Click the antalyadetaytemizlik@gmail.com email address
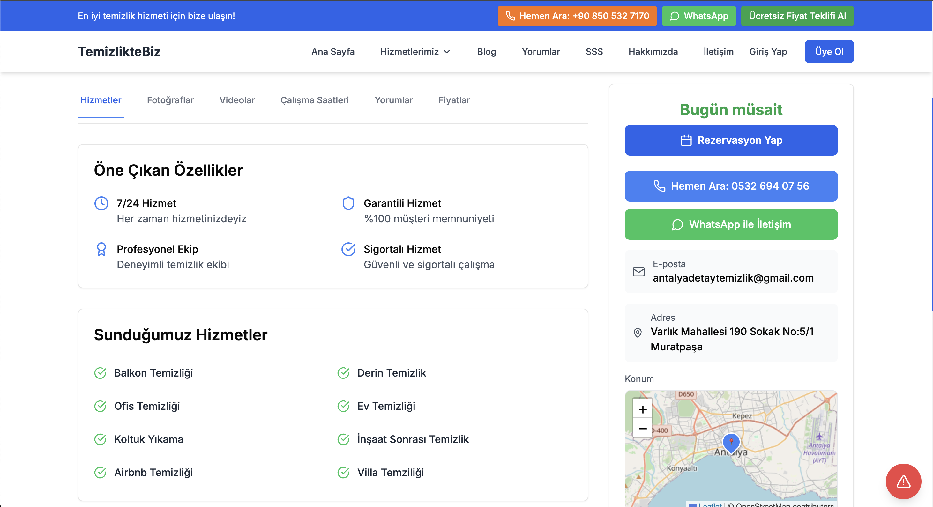Screen dimensions: 933x507 733,278
